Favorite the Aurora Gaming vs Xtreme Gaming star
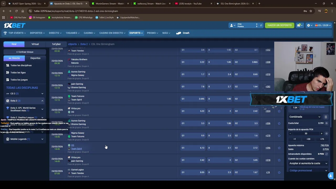The width and height of the screenshot is (336, 189). coord(279,123)
